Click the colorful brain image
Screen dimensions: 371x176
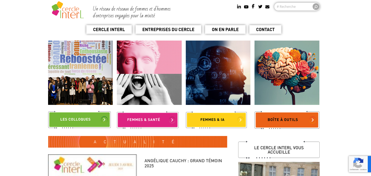point(287,73)
